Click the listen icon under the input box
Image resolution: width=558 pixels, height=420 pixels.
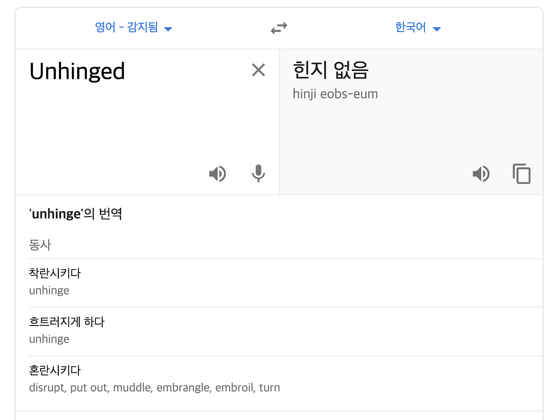point(218,173)
